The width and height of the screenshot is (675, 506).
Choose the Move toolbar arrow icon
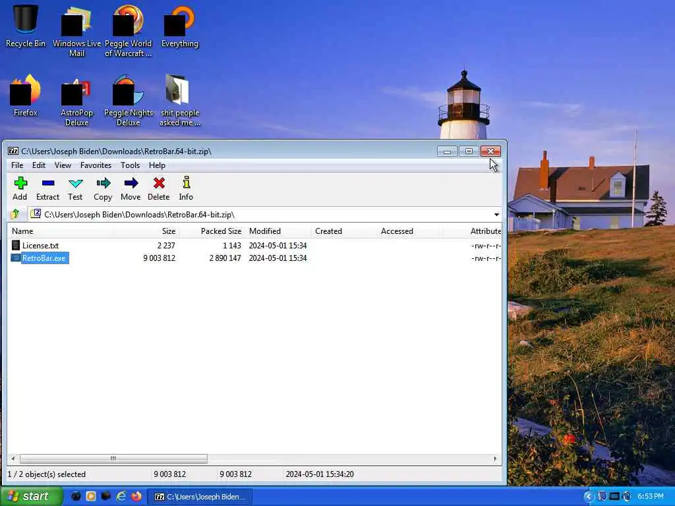point(131,183)
